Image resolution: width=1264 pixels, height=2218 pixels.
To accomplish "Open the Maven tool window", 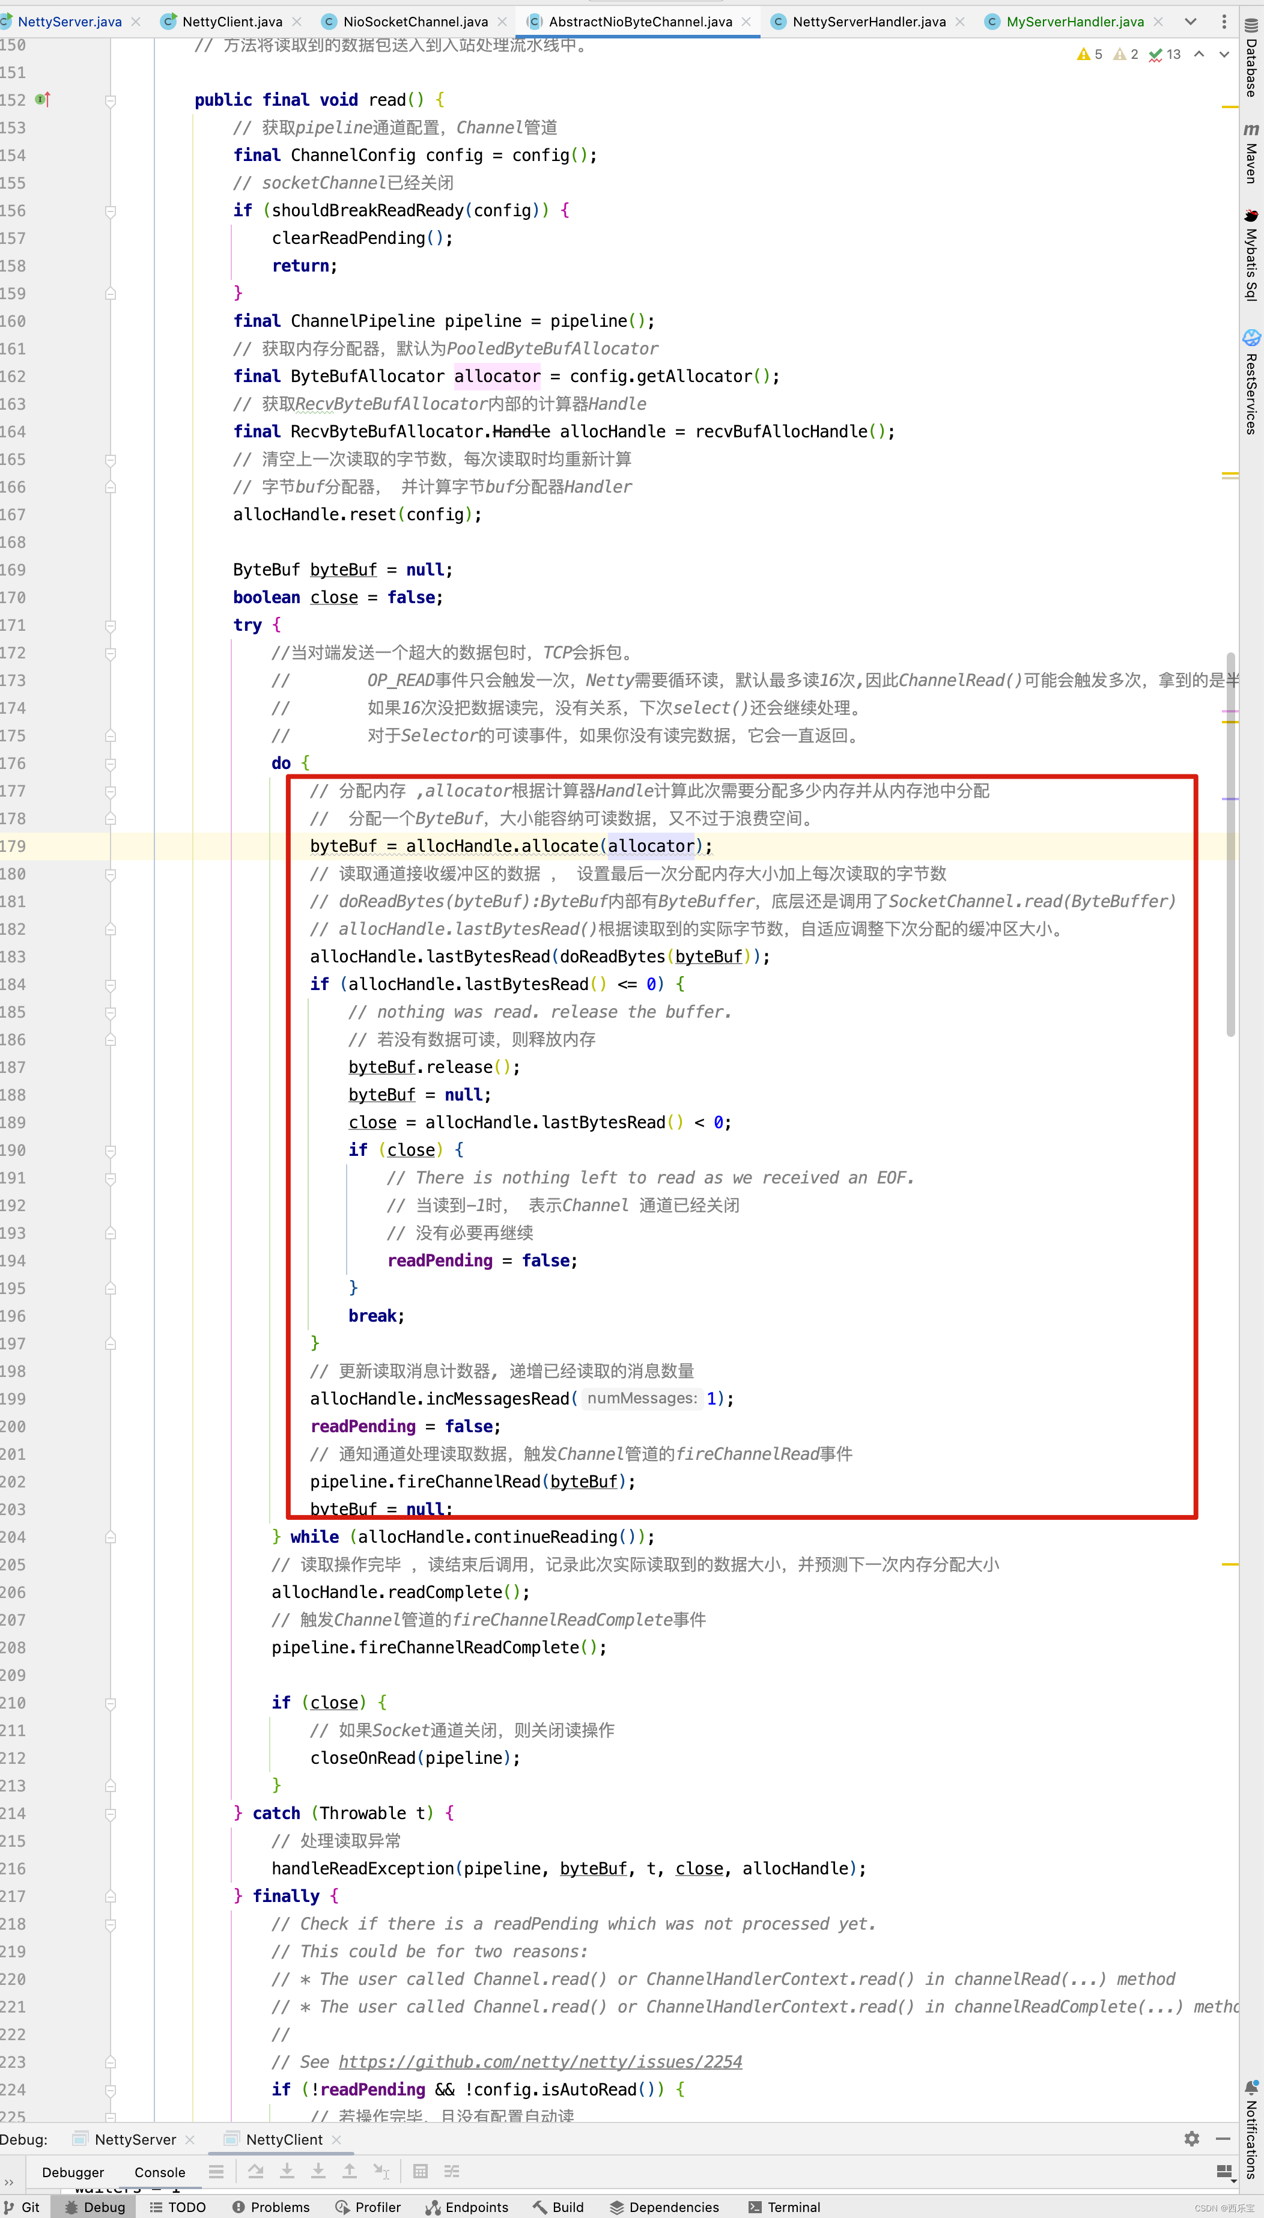I will tap(1251, 153).
